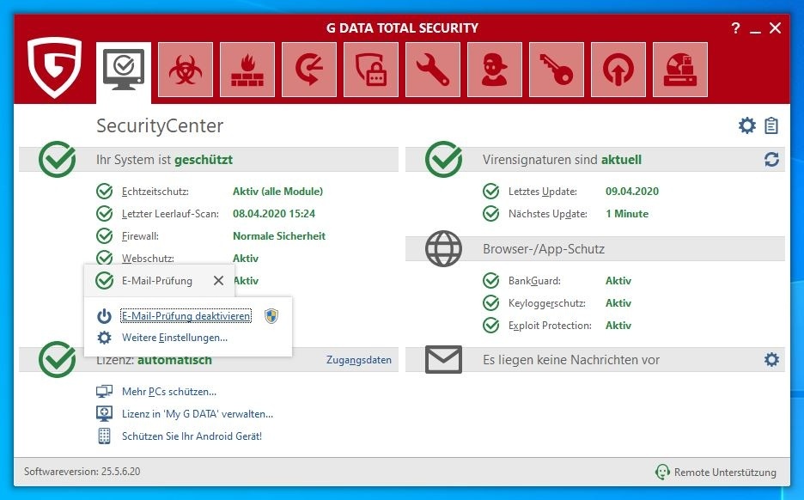Screen dimensions: 804x500
Task: Click the large check next to Ihr System ist geschützt
Action: point(57,160)
